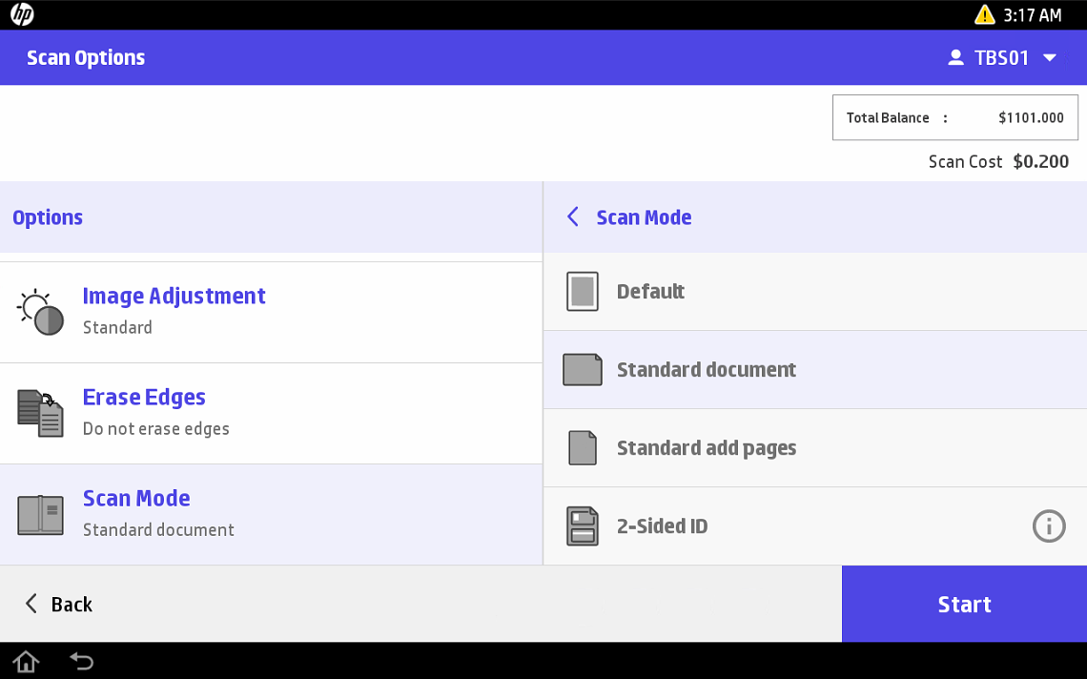Click the 2-Sided ID card icon
The image size is (1087, 679).
[x=583, y=526]
